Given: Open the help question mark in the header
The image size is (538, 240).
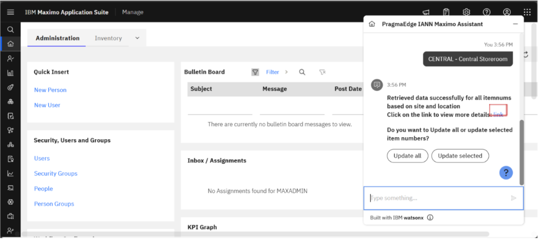Looking at the screenshot, I should 487,13.
